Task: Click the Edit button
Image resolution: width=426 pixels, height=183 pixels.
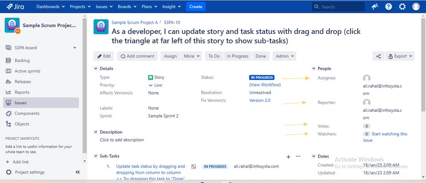Action: click(104, 56)
